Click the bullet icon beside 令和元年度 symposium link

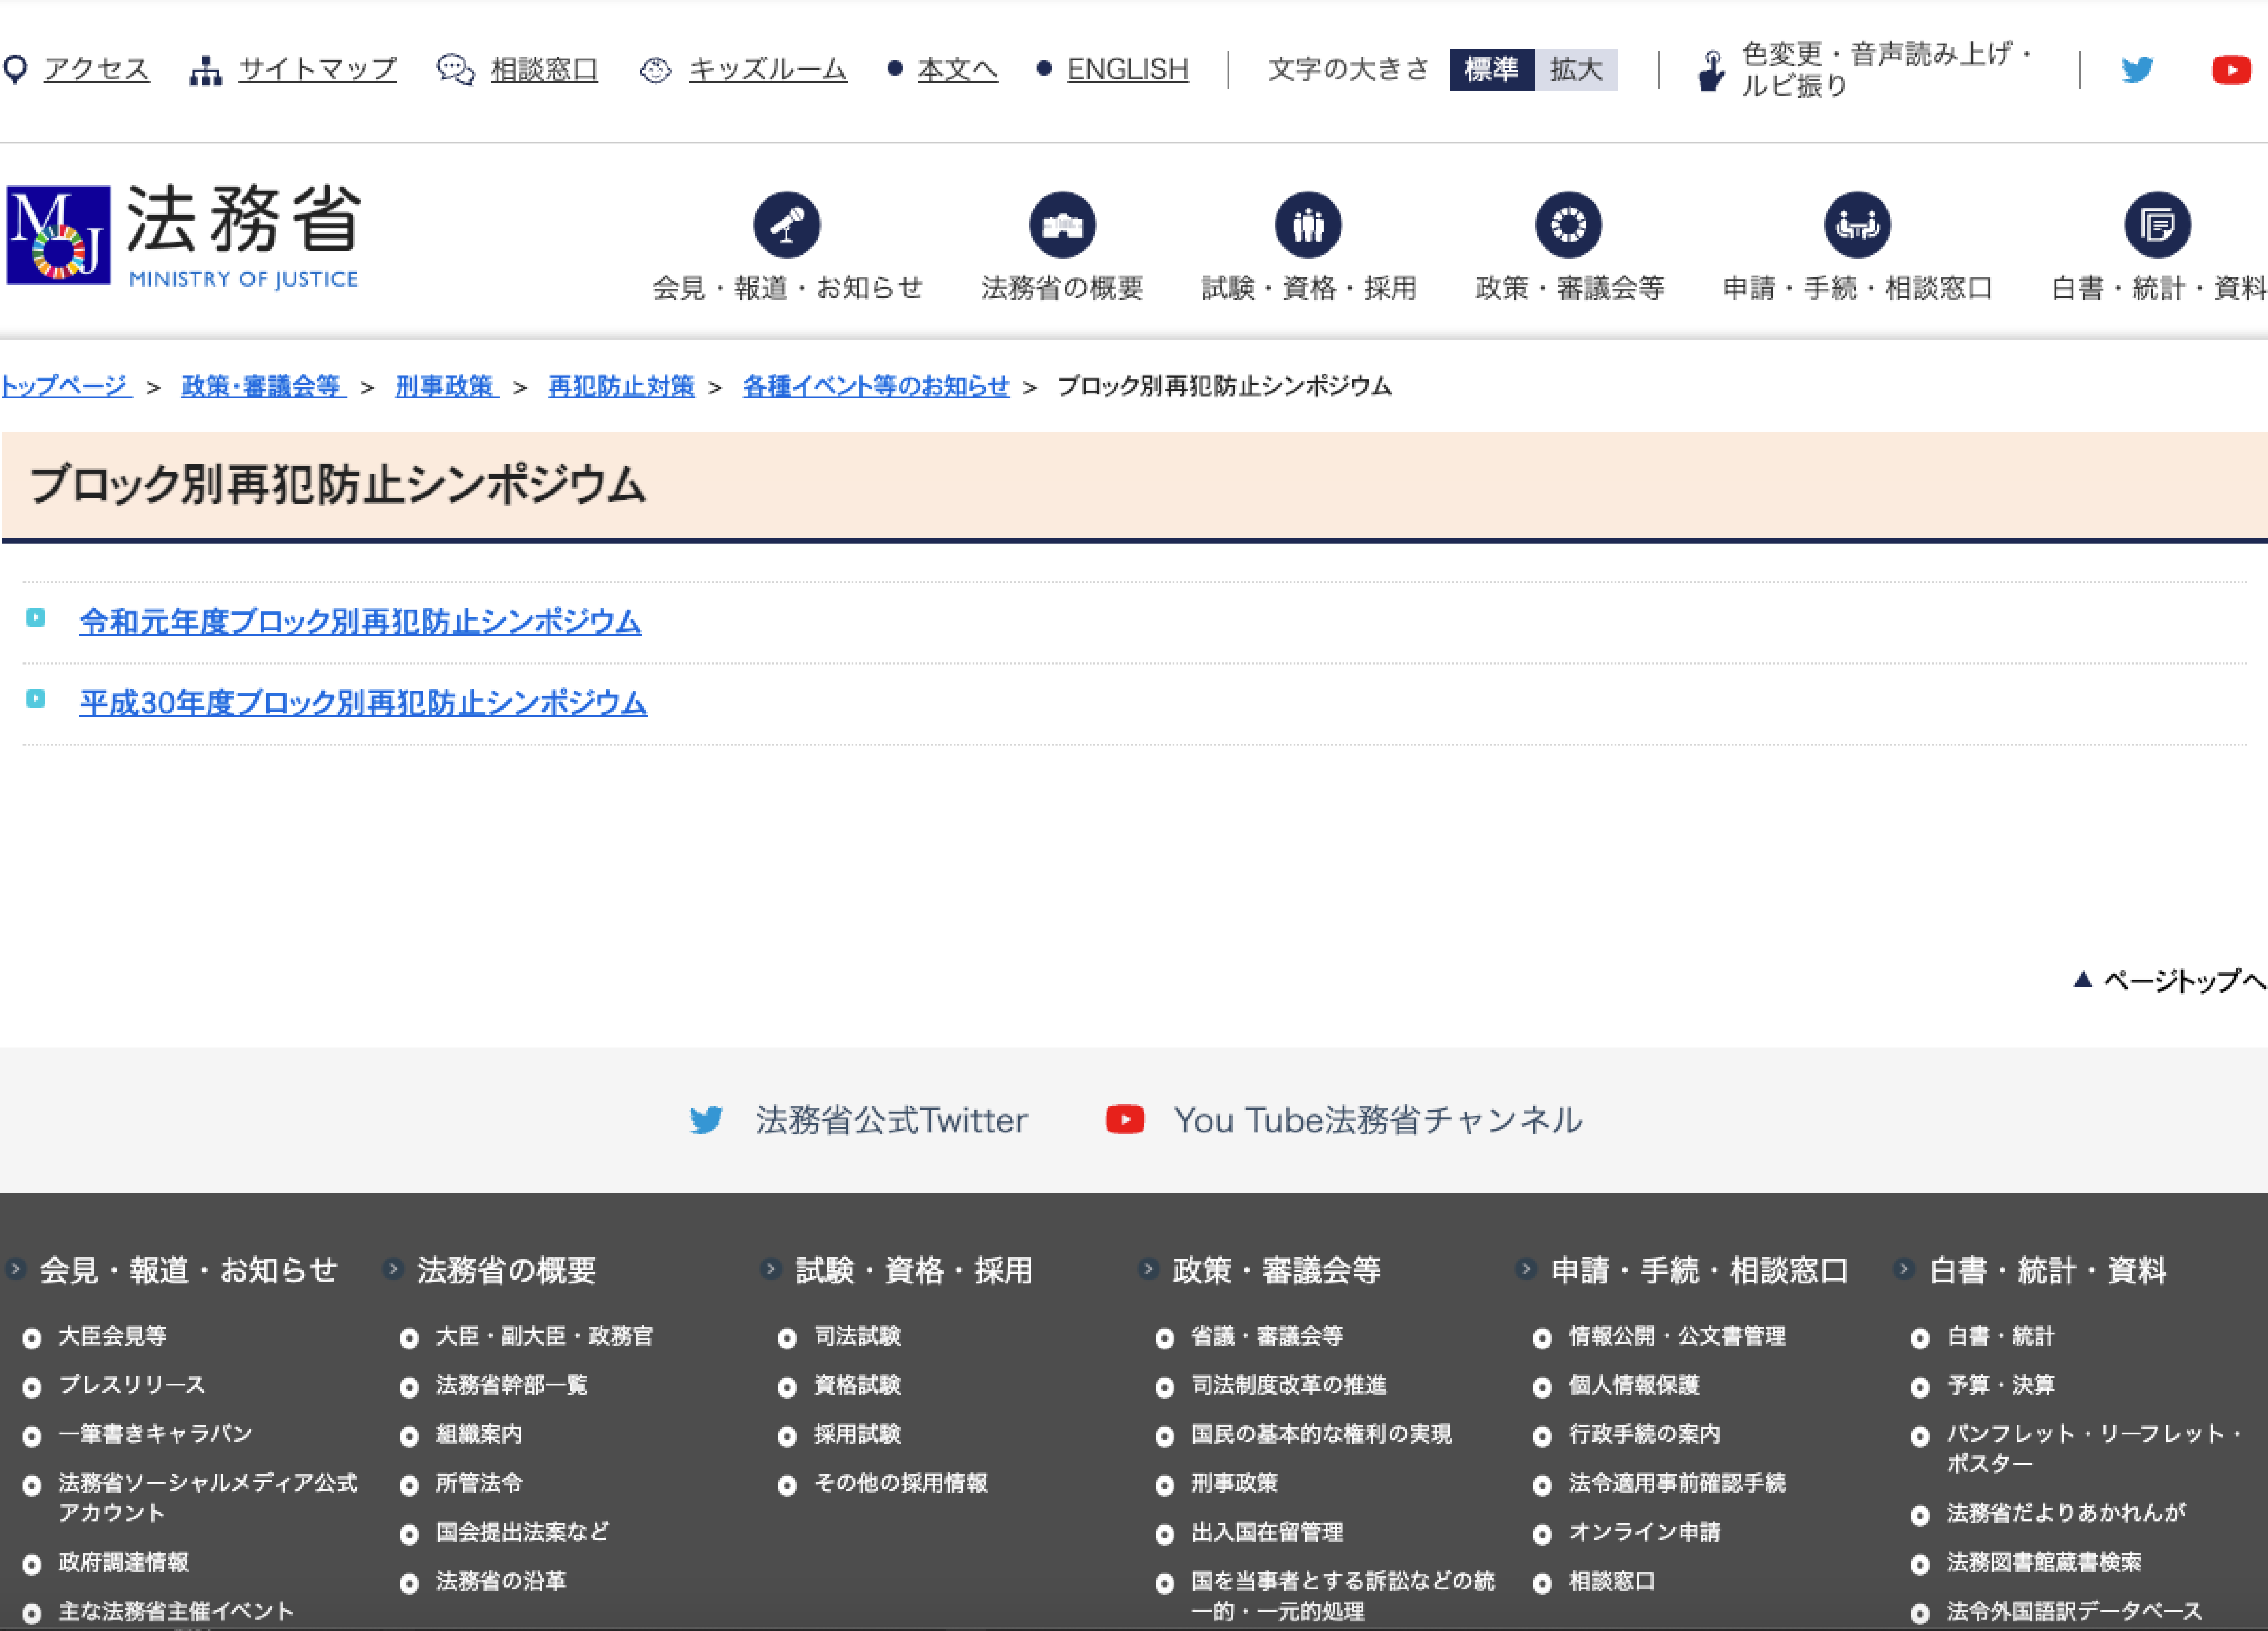36,618
